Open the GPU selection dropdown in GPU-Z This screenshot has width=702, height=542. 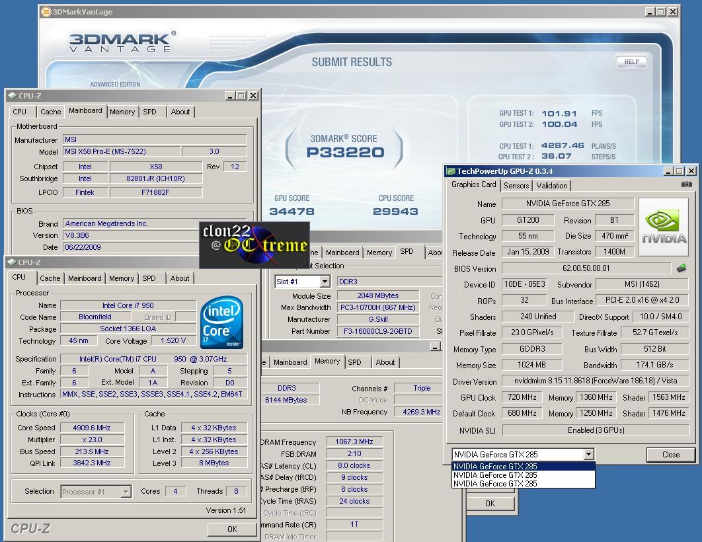[x=589, y=454]
